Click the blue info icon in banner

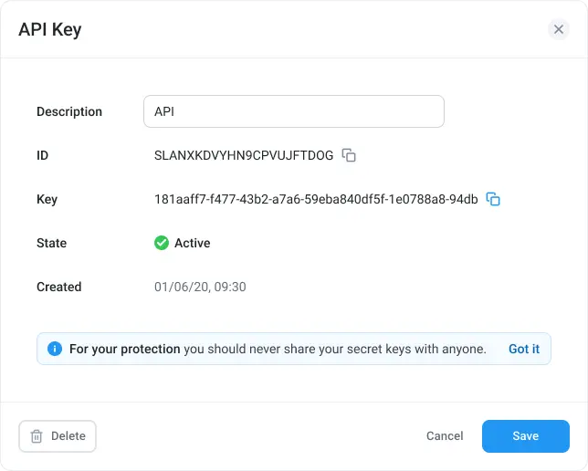(55, 349)
